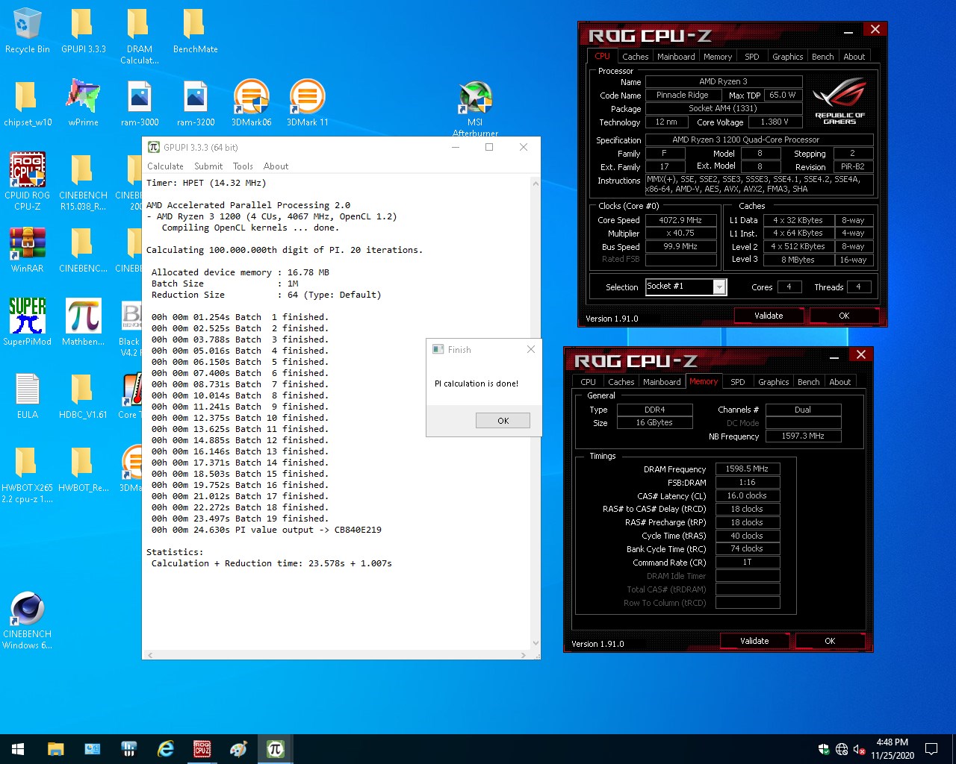Switch to Graphics tab in lower CPU-Z window
Image resolution: width=956 pixels, height=764 pixels.
[x=773, y=382]
